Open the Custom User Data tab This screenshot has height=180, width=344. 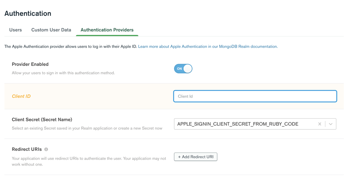51,30
